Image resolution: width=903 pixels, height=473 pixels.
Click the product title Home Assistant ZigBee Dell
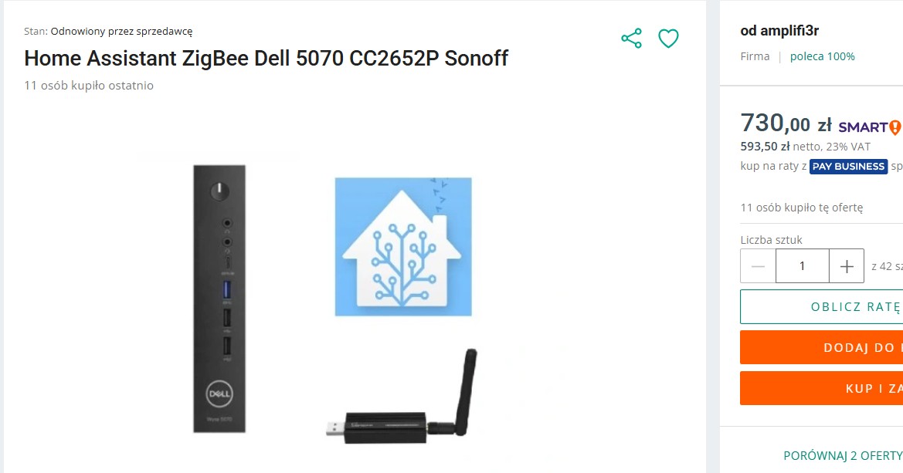[266, 58]
